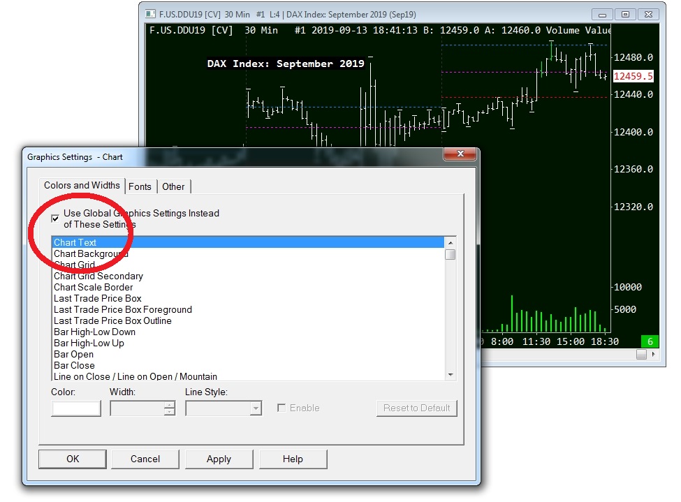
Task: Select Chart Scale Border item
Action: tap(248, 288)
